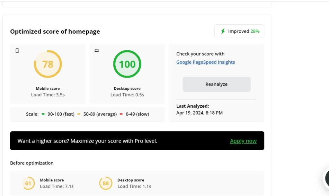
Task: Click the mobile phone device icon
Action: coord(17,51)
